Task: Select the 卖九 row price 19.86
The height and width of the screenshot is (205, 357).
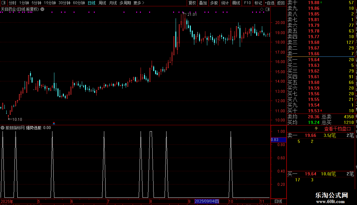Action: pyautogui.click(x=313, y=8)
